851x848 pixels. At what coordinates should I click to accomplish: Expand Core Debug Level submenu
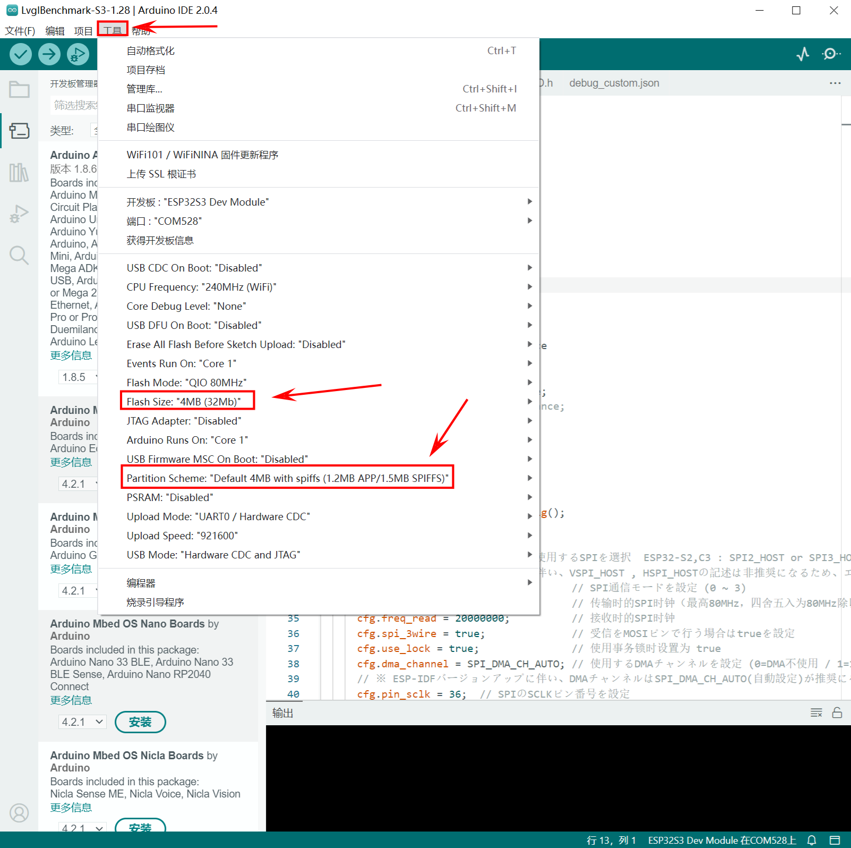point(319,306)
